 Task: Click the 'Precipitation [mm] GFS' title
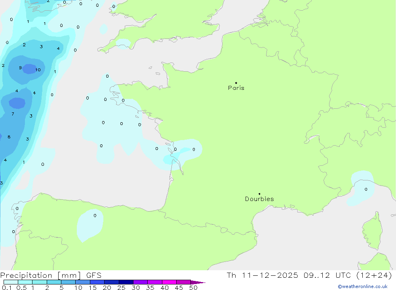51,275
